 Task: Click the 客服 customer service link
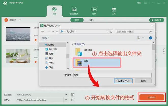(139, 3)
